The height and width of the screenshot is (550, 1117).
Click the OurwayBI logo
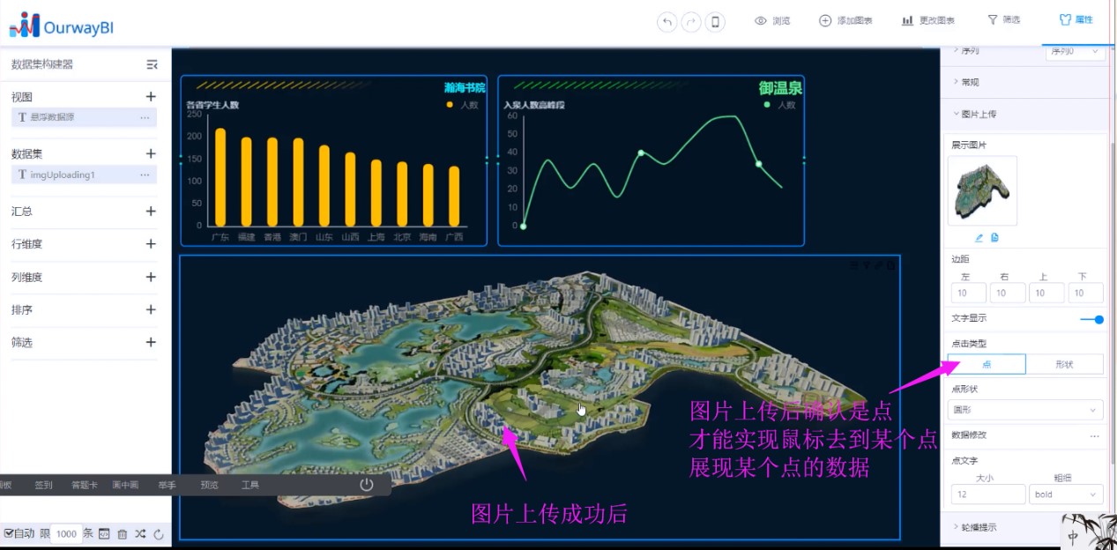click(62, 25)
